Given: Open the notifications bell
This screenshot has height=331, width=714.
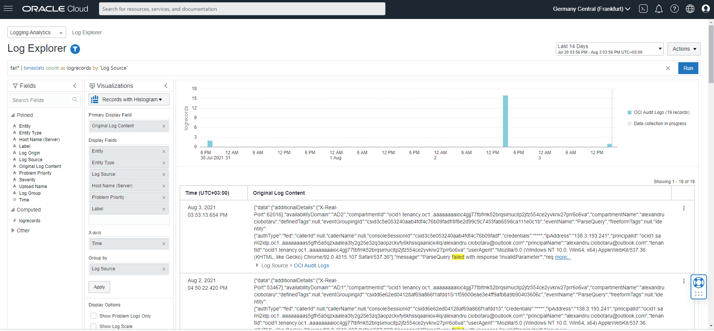Looking at the screenshot, I should [x=659, y=9].
